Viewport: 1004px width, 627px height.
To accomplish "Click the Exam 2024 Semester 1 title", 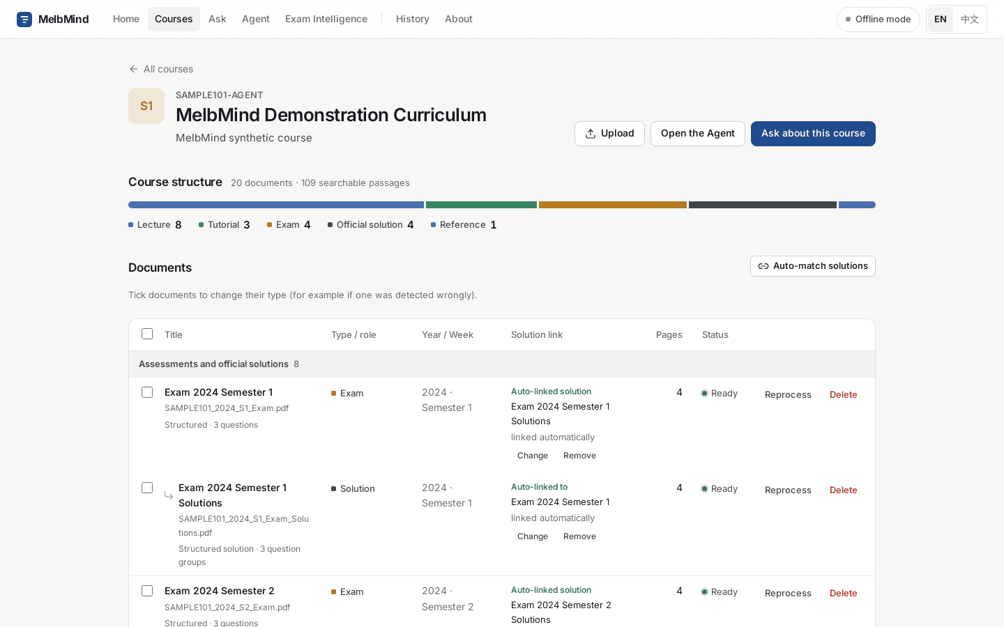I will coord(218,392).
